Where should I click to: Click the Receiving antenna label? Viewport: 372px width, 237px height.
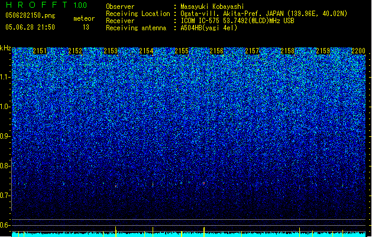point(136,28)
